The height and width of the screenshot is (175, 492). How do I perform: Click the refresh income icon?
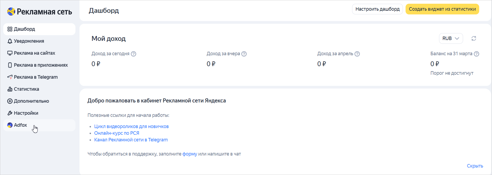(474, 38)
